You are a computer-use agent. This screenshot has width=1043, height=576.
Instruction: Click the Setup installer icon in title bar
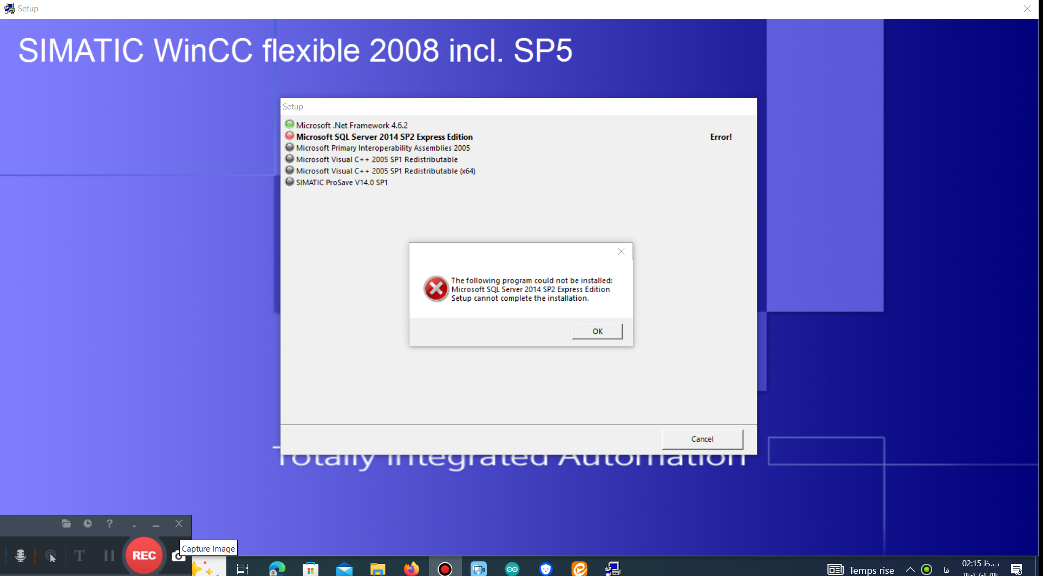tap(9, 9)
